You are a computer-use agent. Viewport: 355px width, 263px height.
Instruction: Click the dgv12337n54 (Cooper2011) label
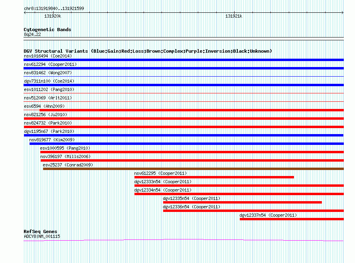[268, 215]
